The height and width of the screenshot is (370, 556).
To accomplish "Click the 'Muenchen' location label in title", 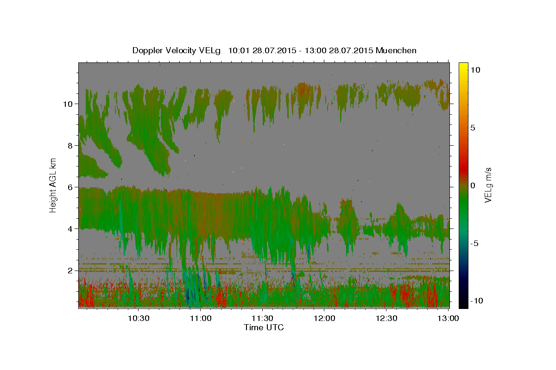I will pyautogui.click(x=396, y=50).
